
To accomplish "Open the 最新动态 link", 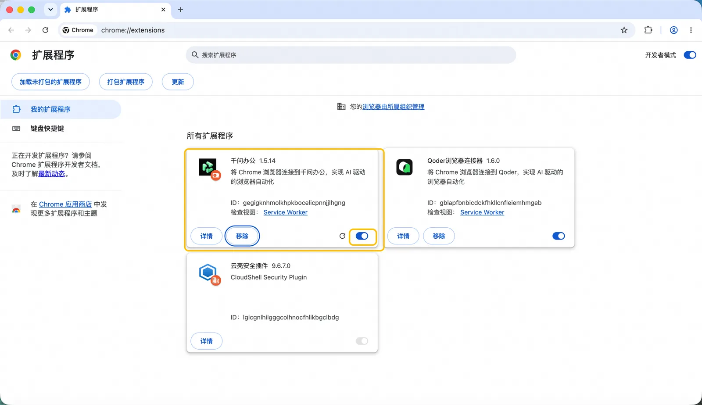I will (x=52, y=174).
